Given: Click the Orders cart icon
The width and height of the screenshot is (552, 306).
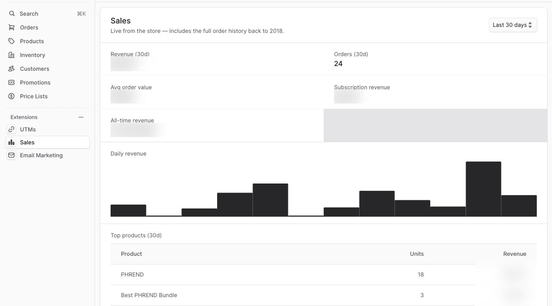Looking at the screenshot, I should (11, 27).
